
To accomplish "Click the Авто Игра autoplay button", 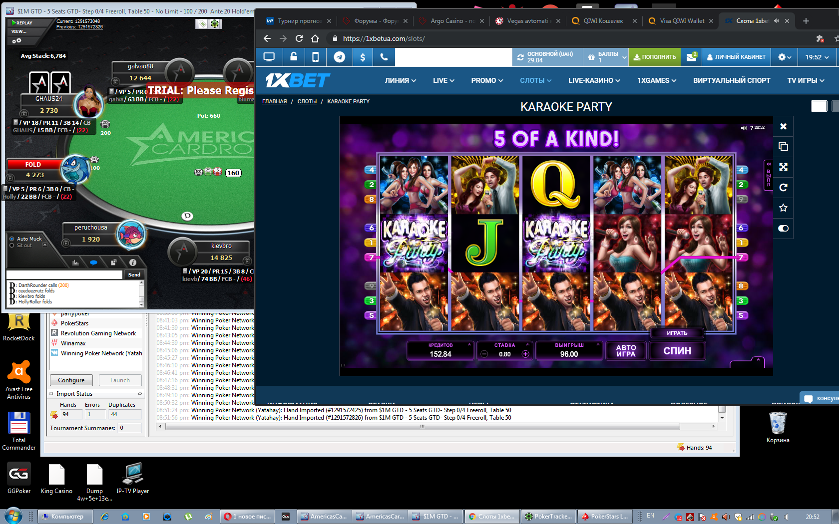I will click(x=626, y=351).
